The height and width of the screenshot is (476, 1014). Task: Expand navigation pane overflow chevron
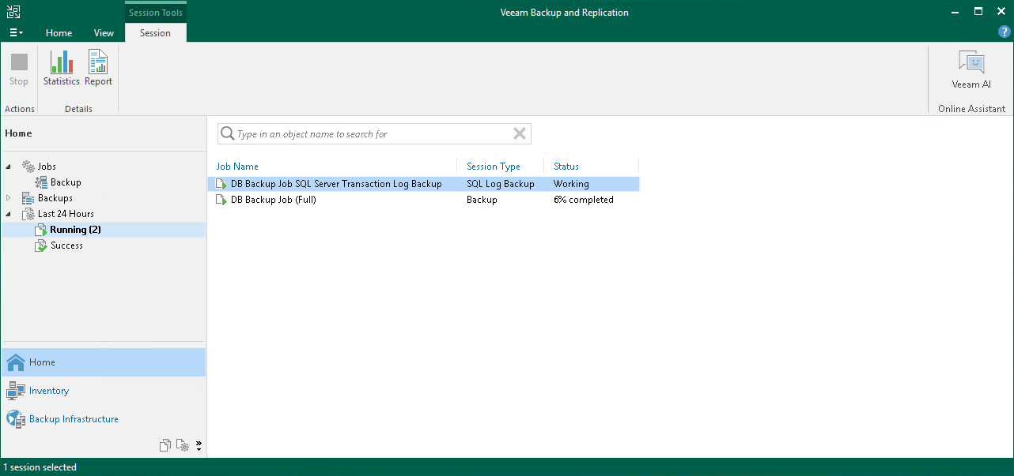point(199,446)
